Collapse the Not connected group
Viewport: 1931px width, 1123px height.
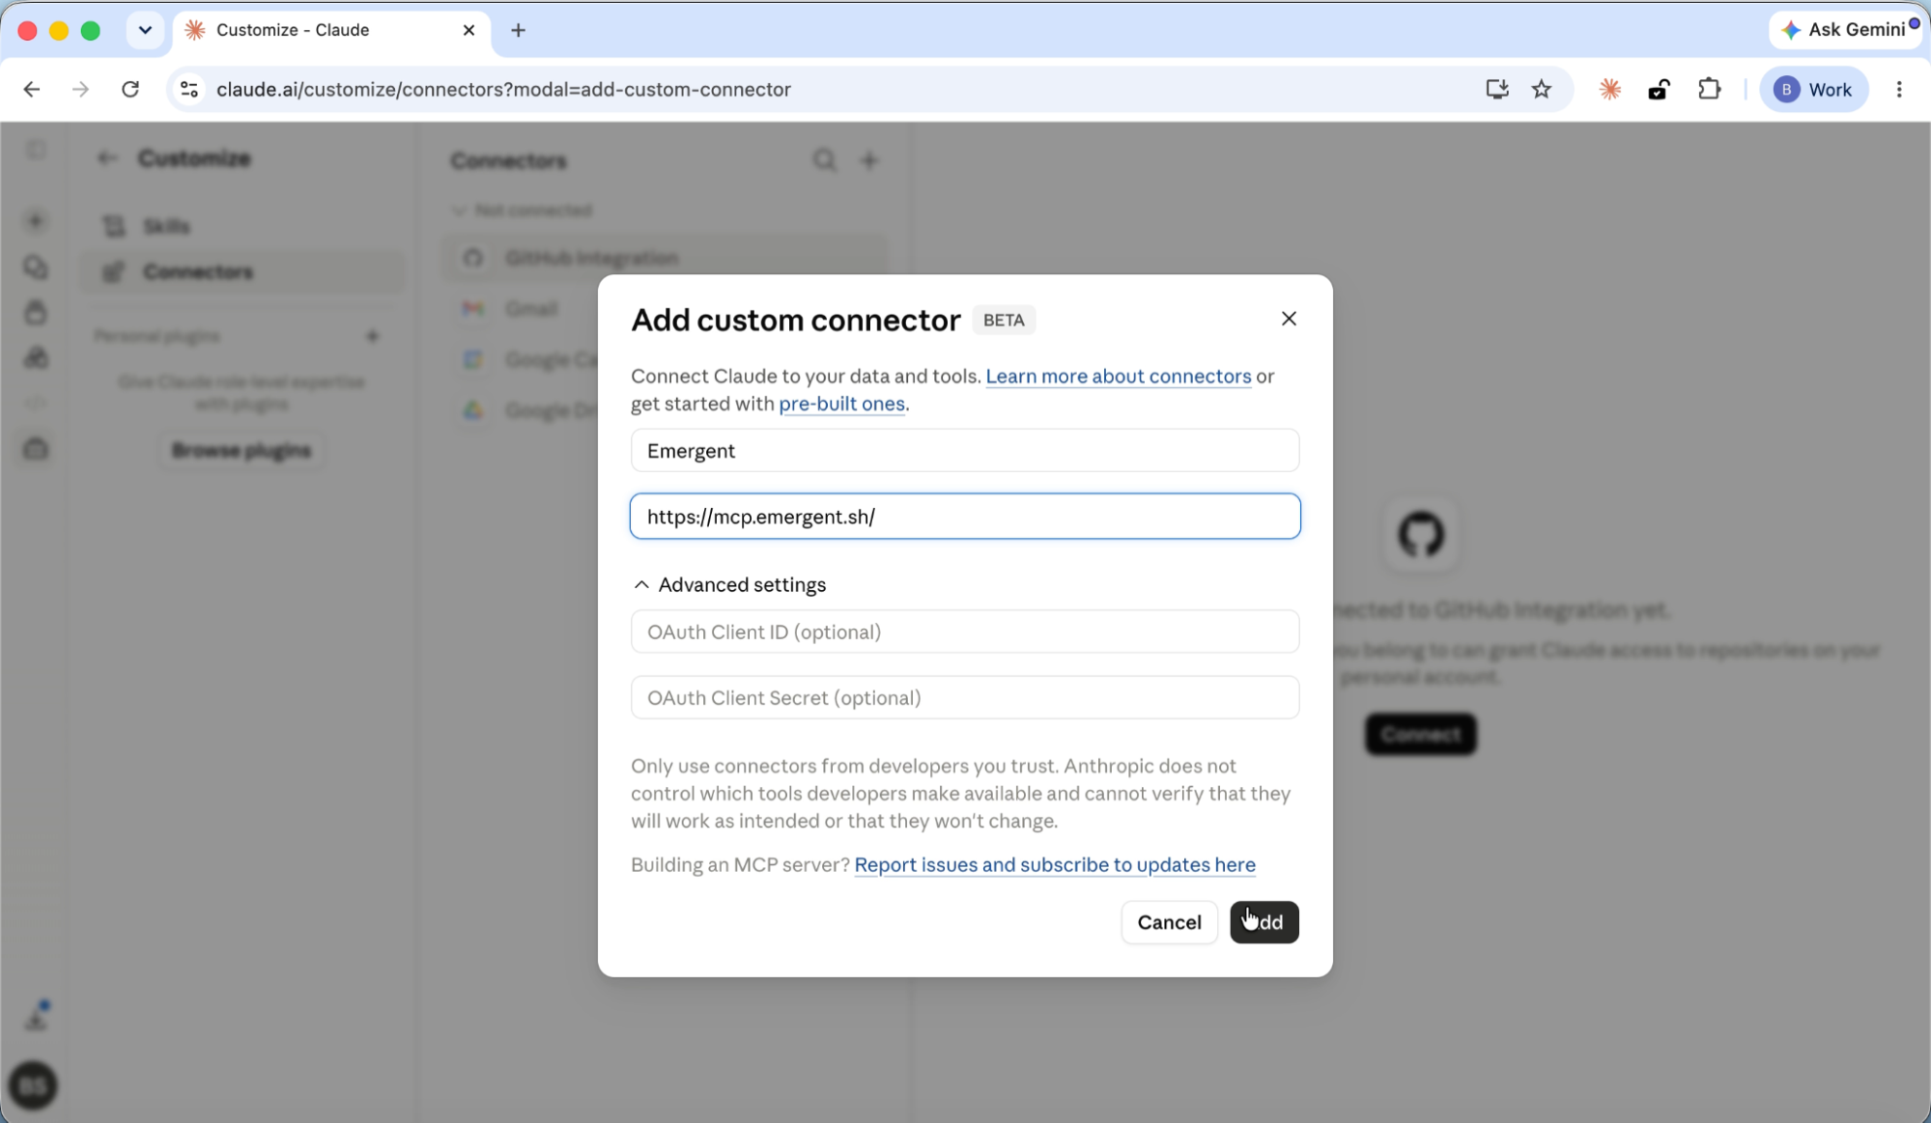point(523,211)
